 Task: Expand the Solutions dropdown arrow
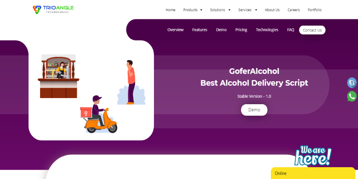point(229,10)
